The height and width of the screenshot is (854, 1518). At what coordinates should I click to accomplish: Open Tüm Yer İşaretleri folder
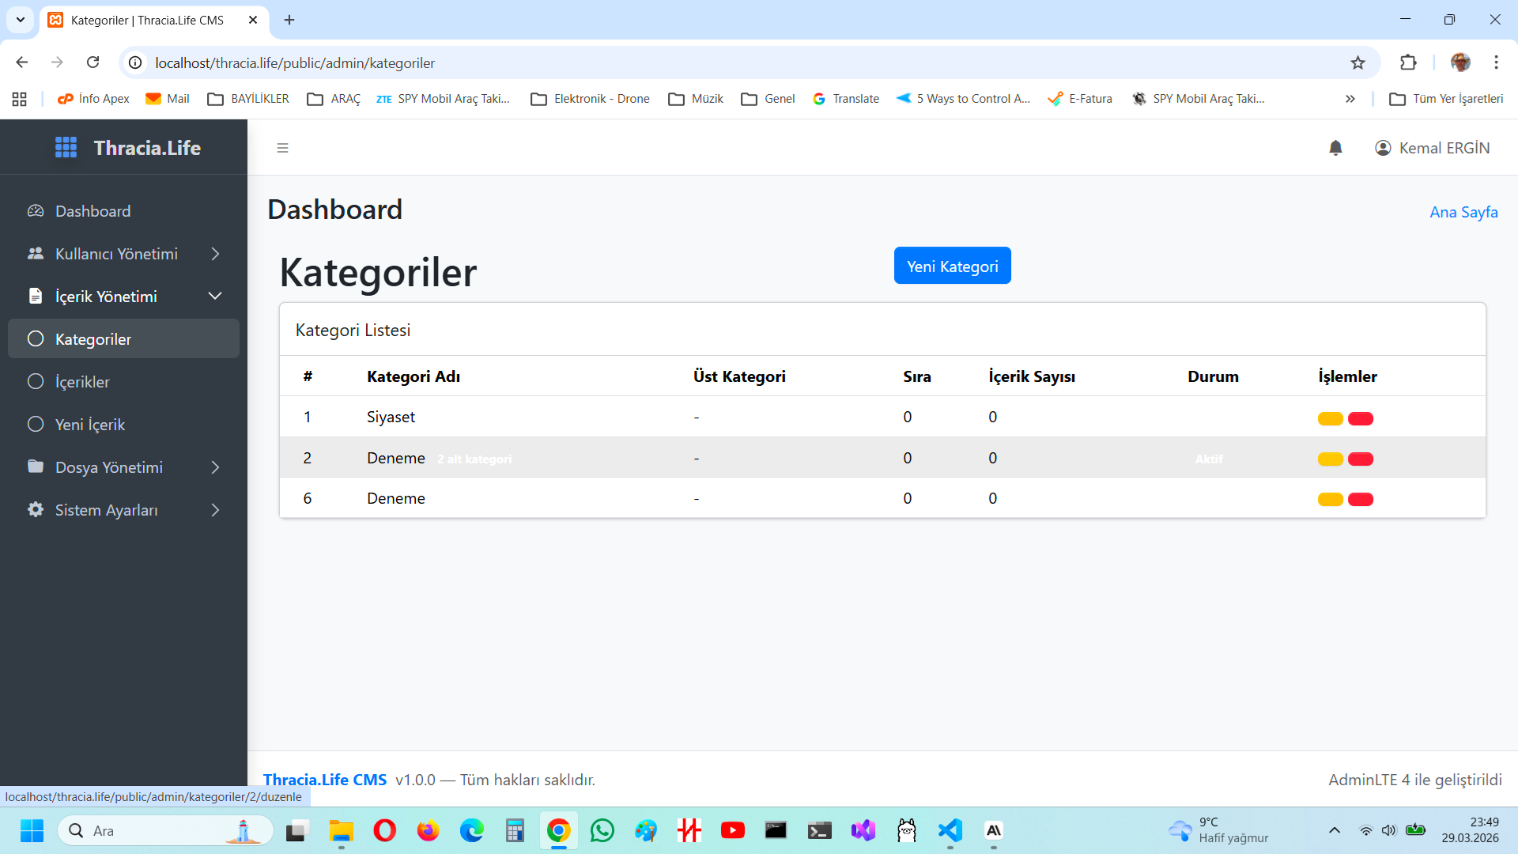1447,99
